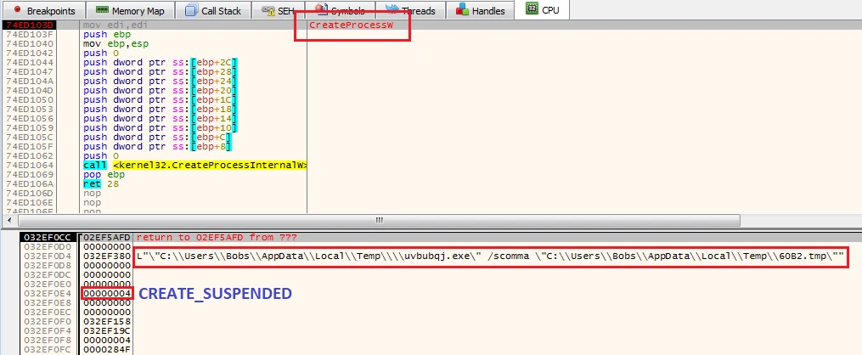Click the uvbubqj.exe command line string
Screen dimensions: 862x355
tap(490, 256)
